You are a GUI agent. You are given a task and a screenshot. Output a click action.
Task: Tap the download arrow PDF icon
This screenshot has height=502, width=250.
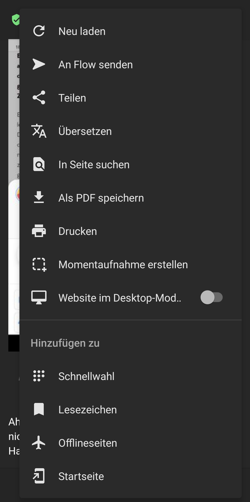tap(39, 198)
